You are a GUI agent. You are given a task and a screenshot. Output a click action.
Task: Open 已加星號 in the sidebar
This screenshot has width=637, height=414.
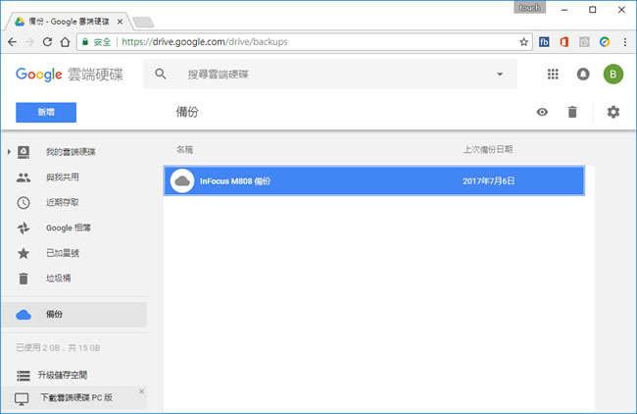62,253
